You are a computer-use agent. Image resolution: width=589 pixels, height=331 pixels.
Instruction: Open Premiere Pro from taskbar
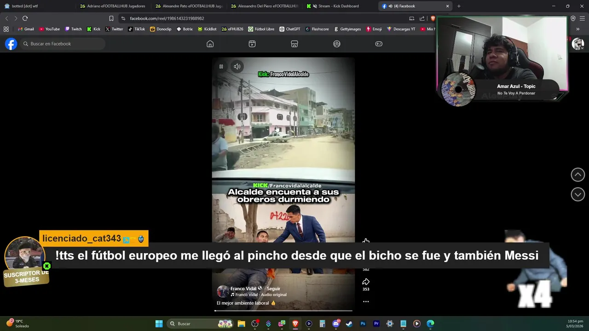pos(376,324)
